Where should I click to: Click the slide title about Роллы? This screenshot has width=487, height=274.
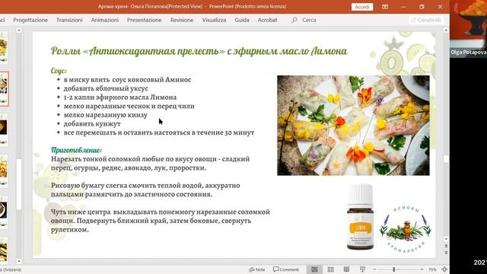[x=199, y=51]
